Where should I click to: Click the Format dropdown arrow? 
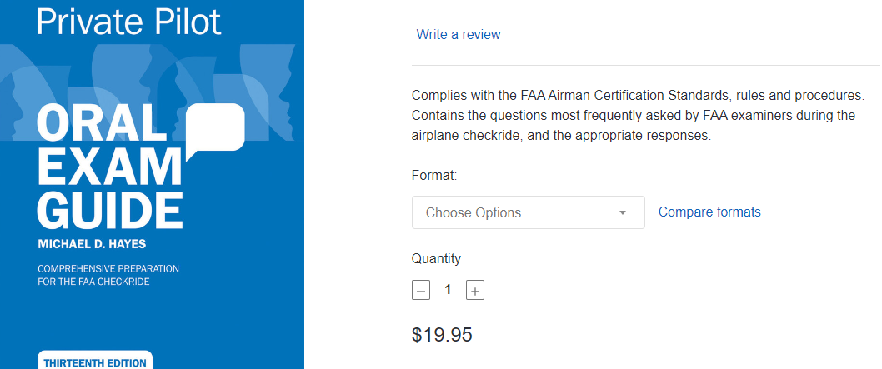pos(622,212)
